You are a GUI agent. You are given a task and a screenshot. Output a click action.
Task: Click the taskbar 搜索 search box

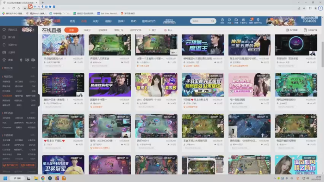(x=17, y=178)
